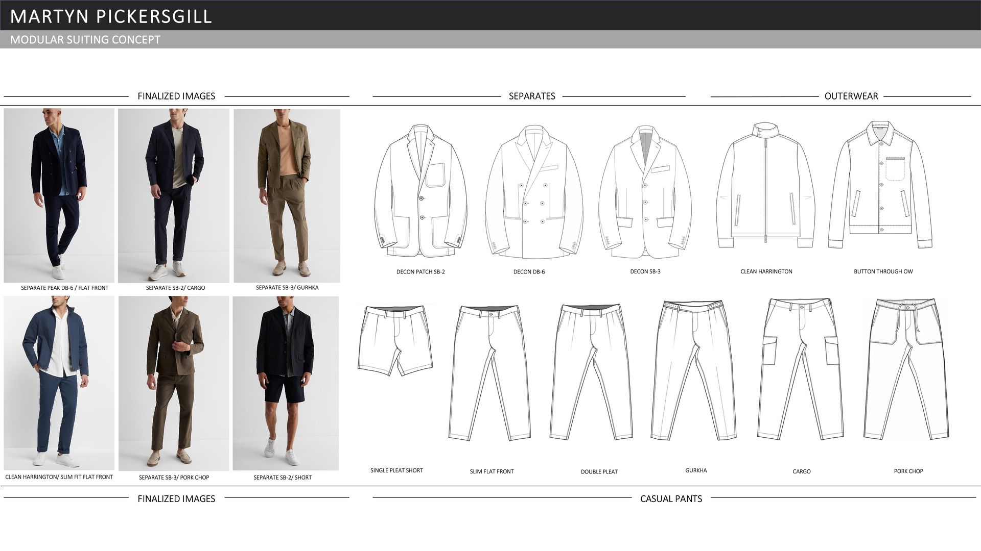Open the Separate Peak DB-6 Flat Front photo
981x551 pixels.
(x=59, y=195)
